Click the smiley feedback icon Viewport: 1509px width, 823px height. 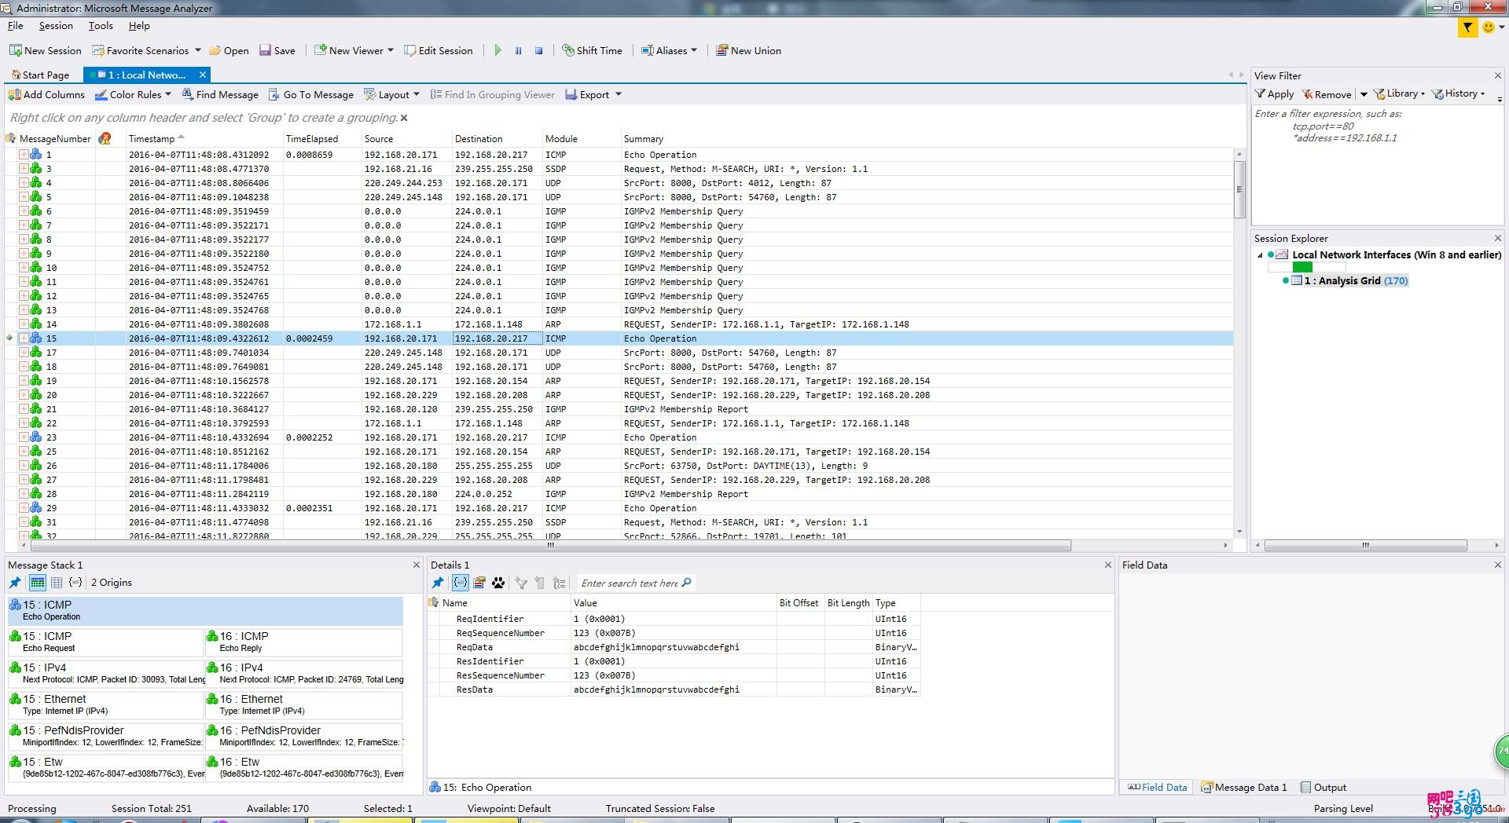tap(1488, 27)
